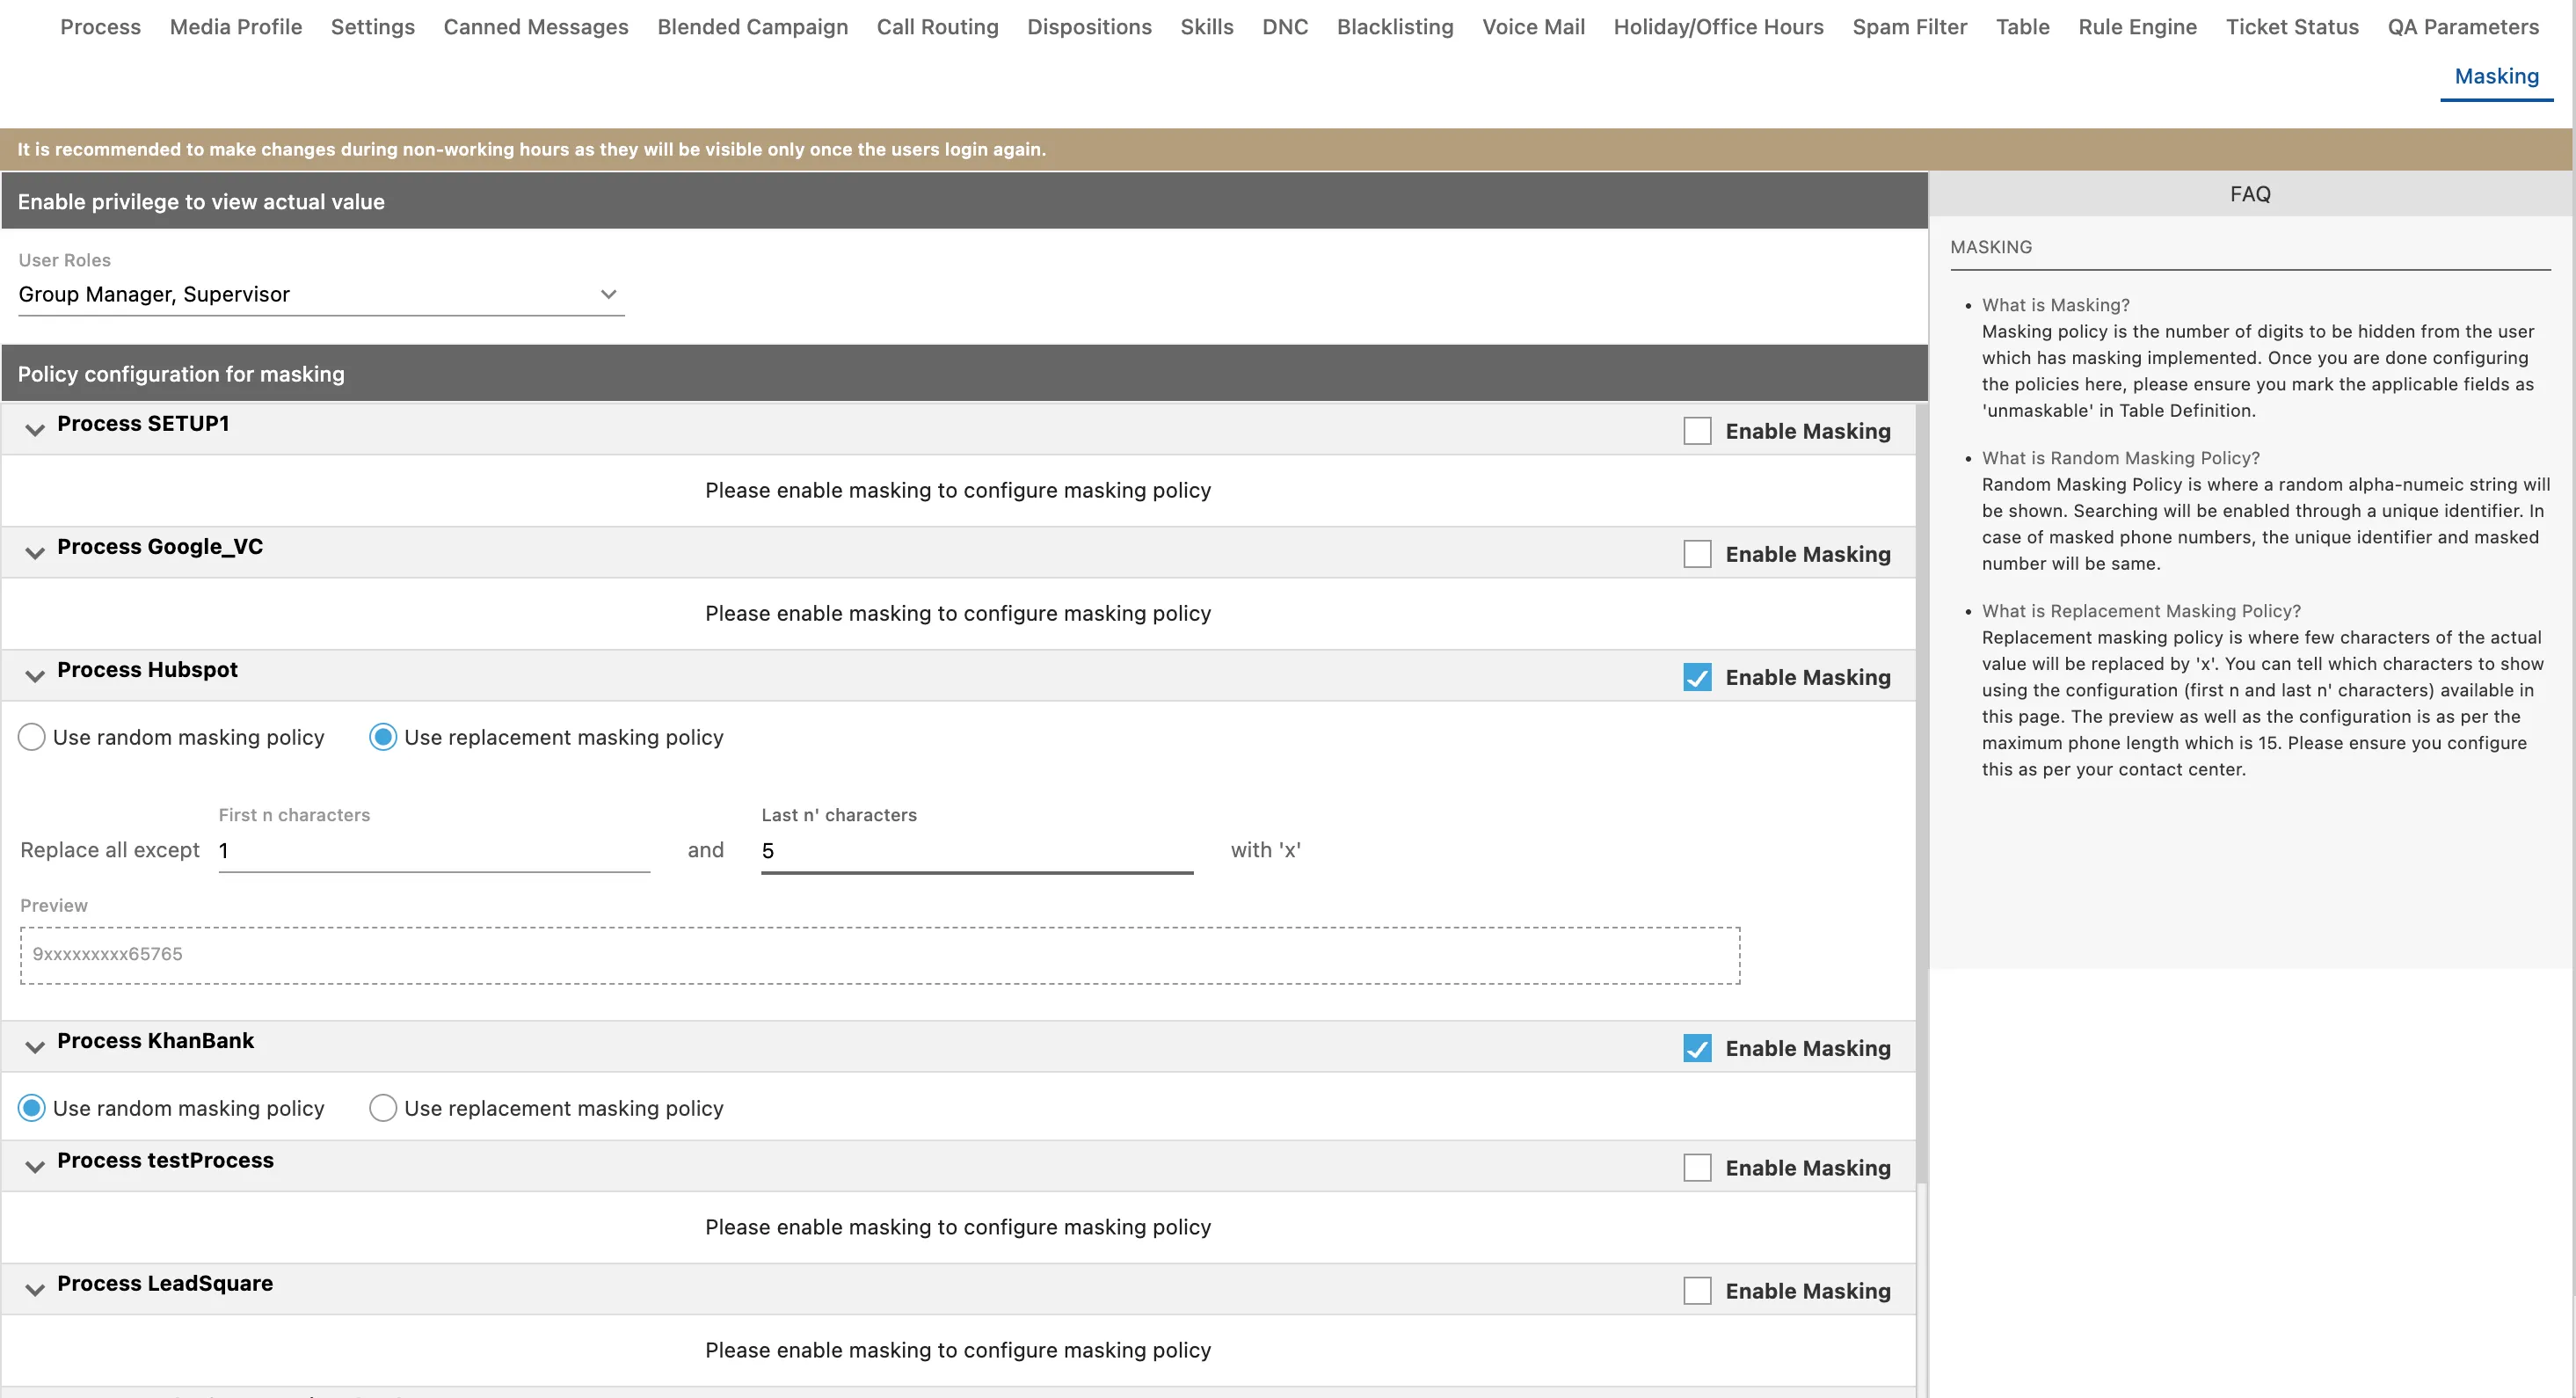Click the masking Preview box

pos(880,955)
